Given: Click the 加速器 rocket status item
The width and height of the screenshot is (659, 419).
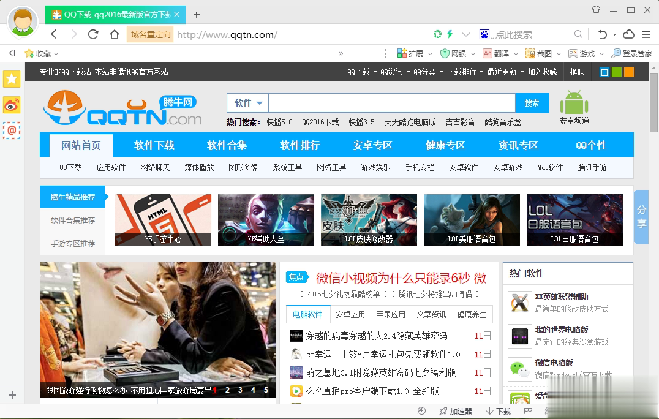Looking at the screenshot, I should tap(456, 411).
